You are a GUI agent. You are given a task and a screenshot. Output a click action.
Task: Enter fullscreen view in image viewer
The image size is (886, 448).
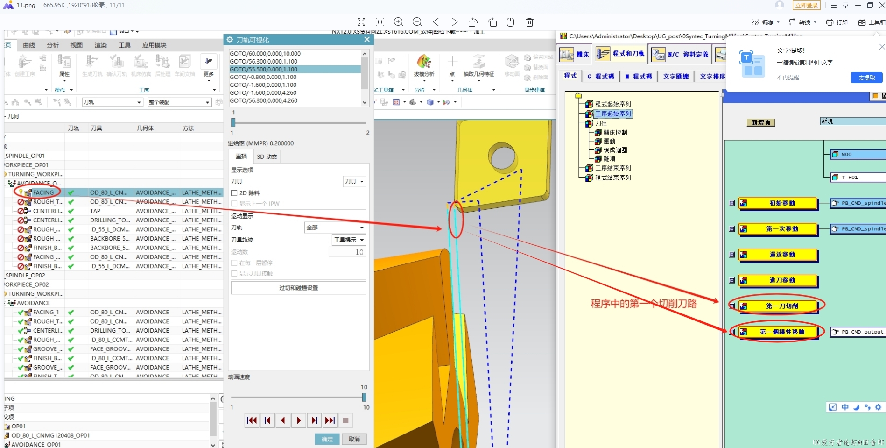point(361,22)
